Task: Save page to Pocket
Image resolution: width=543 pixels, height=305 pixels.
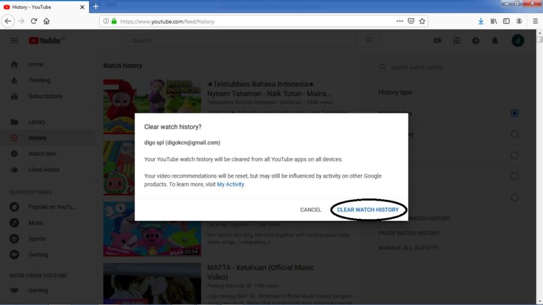Action: [411, 21]
